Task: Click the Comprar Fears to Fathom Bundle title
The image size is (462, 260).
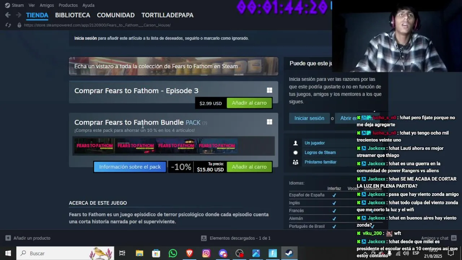Action: coord(129,122)
